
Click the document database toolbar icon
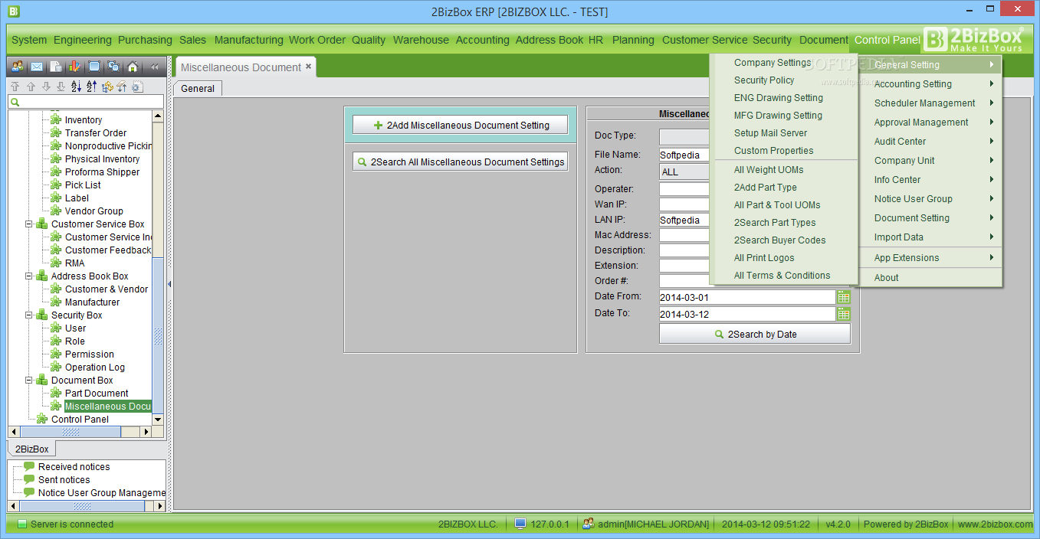point(56,67)
